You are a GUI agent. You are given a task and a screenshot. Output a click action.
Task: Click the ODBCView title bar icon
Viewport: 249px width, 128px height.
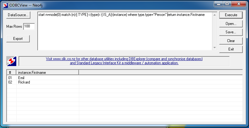(x=5, y=5)
